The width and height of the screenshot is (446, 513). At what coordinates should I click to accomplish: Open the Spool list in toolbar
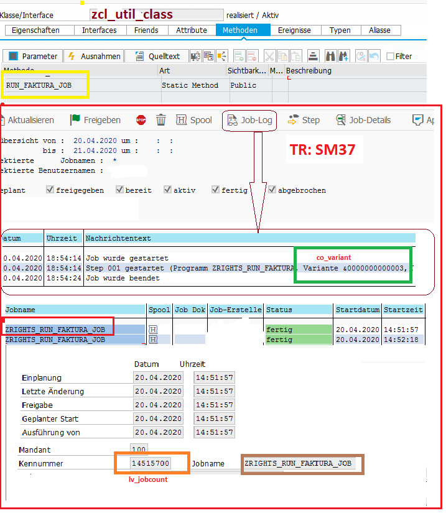(194, 120)
